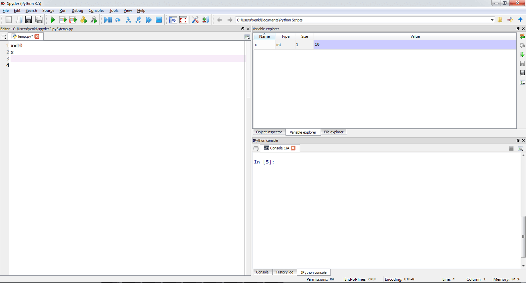The image size is (526, 283).
Task: Run file with the green play button
Action: [53, 20]
